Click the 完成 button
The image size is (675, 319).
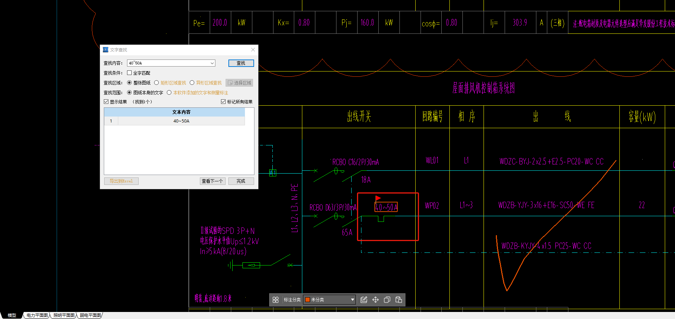click(241, 181)
